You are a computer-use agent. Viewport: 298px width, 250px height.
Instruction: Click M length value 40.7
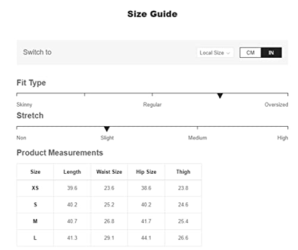pyautogui.click(x=72, y=221)
